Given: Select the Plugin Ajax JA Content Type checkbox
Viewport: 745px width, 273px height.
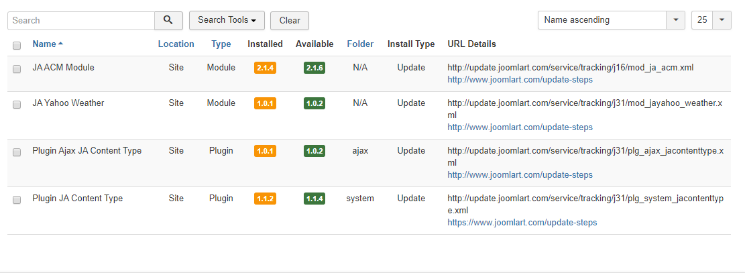Looking at the screenshot, I should pyautogui.click(x=17, y=152).
